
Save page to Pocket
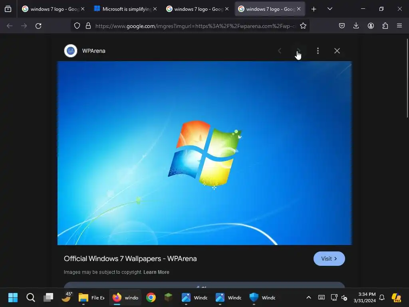pyautogui.click(x=342, y=26)
